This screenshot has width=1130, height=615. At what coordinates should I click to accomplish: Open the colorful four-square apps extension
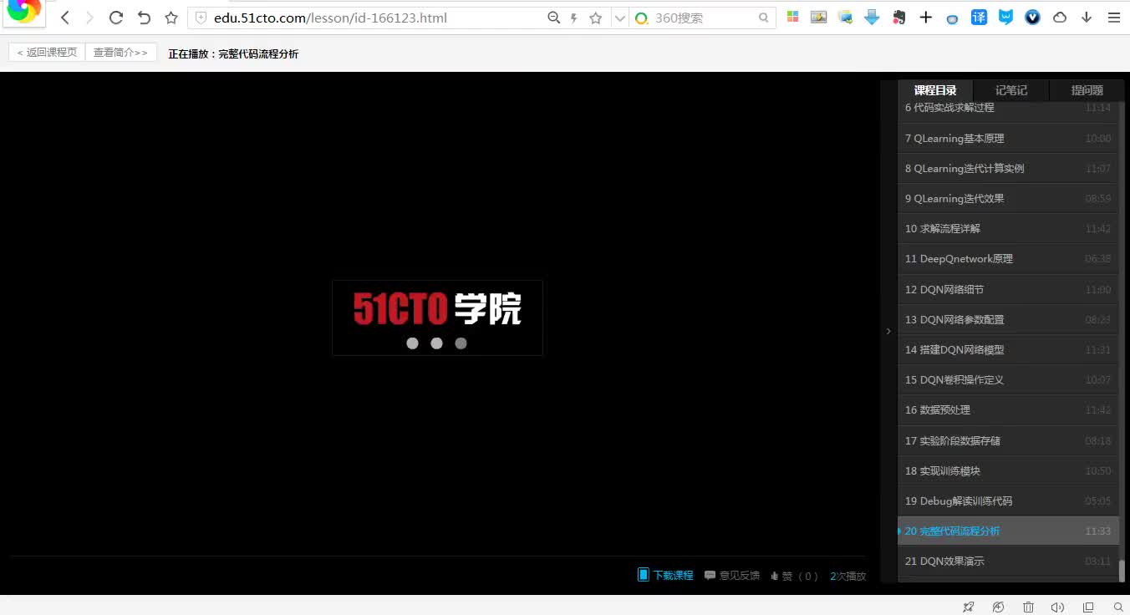(x=793, y=17)
